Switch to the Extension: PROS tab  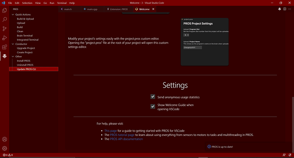(x=118, y=9)
